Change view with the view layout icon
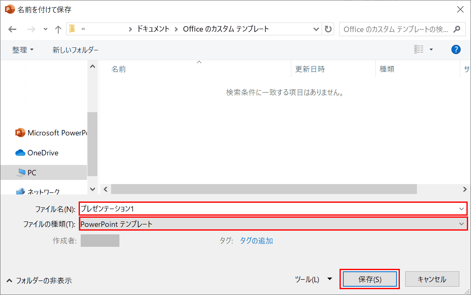The height and width of the screenshot is (295, 471). tap(419, 49)
